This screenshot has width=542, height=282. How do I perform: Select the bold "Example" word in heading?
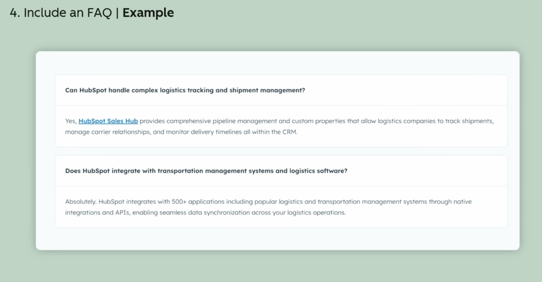click(148, 13)
